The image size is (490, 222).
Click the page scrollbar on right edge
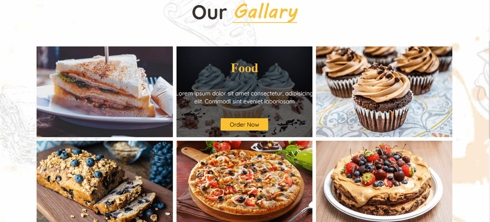489,111
